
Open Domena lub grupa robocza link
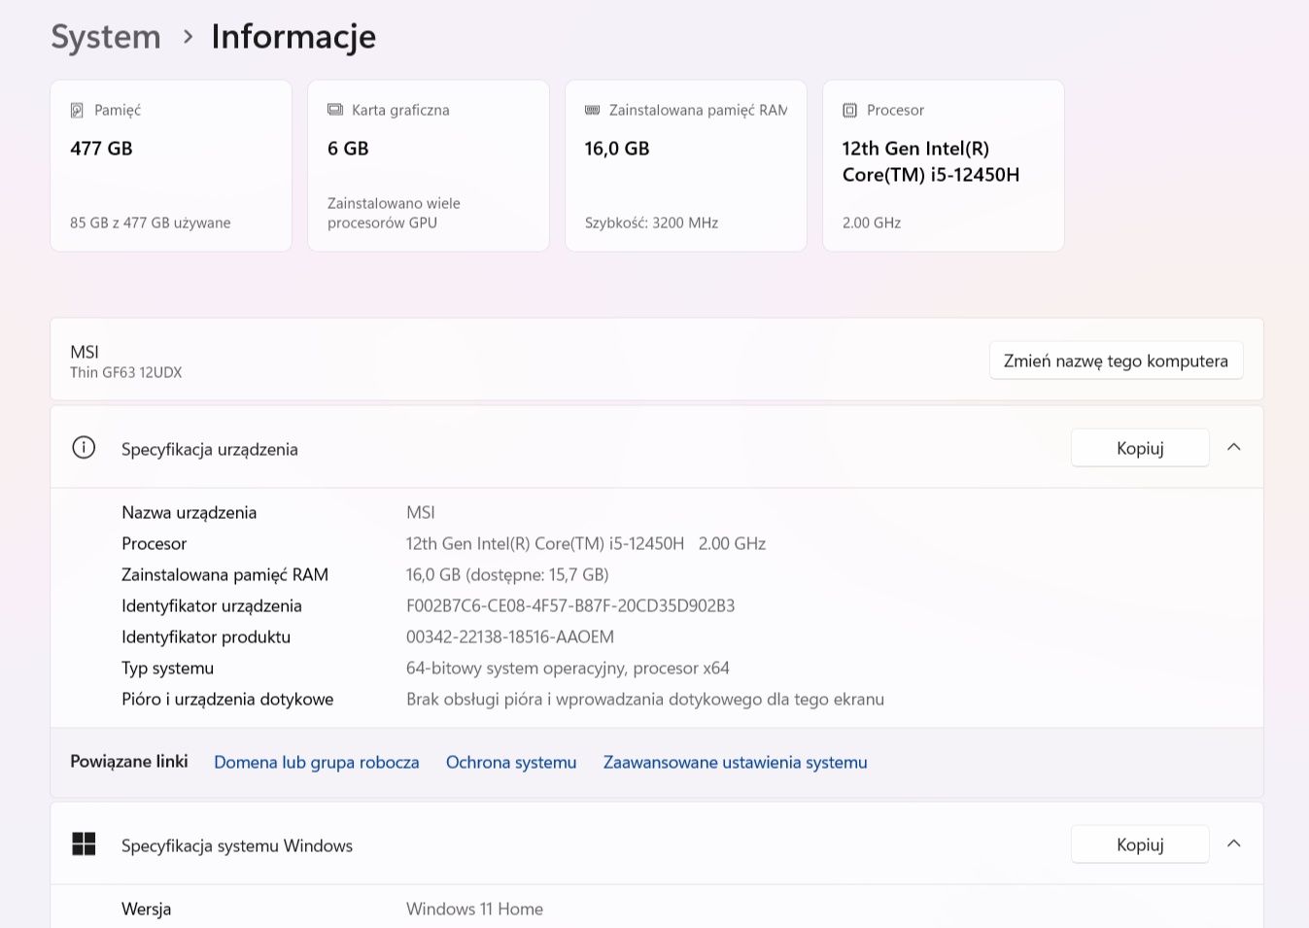click(317, 763)
